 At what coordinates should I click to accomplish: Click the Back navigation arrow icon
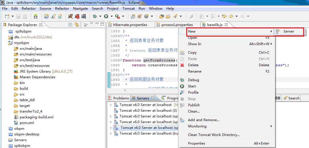231,16
